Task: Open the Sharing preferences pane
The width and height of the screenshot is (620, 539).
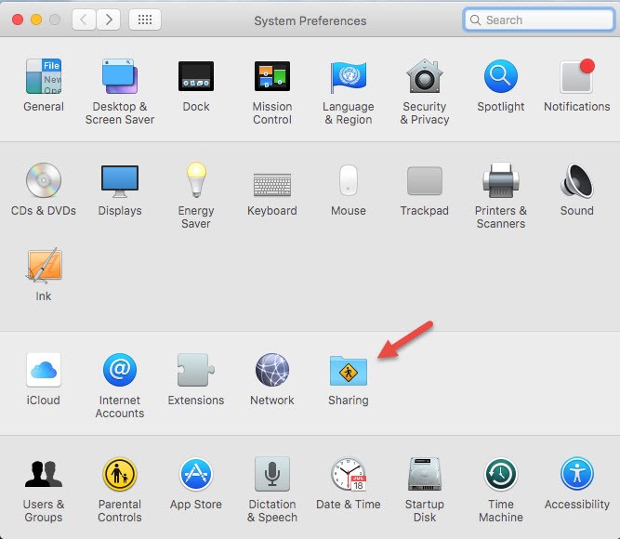Action: 349,372
